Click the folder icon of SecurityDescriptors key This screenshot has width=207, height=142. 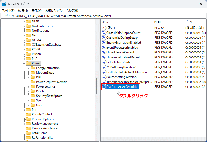(33, 96)
